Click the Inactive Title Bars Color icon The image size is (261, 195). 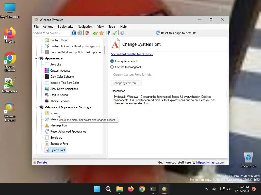(47, 83)
